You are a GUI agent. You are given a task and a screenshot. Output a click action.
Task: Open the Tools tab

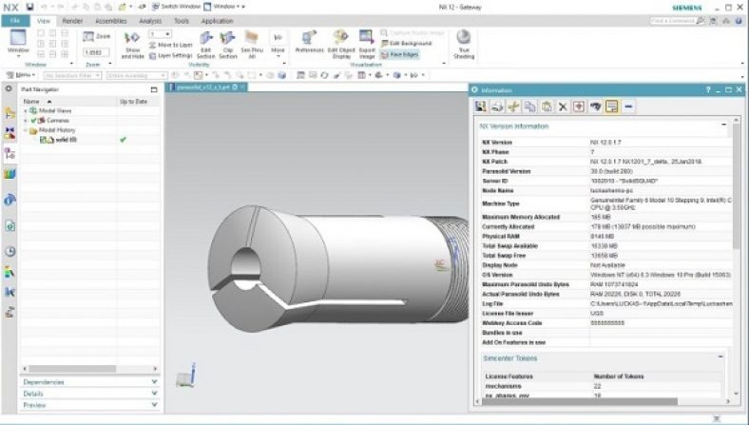pyautogui.click(x=182, y=21)
